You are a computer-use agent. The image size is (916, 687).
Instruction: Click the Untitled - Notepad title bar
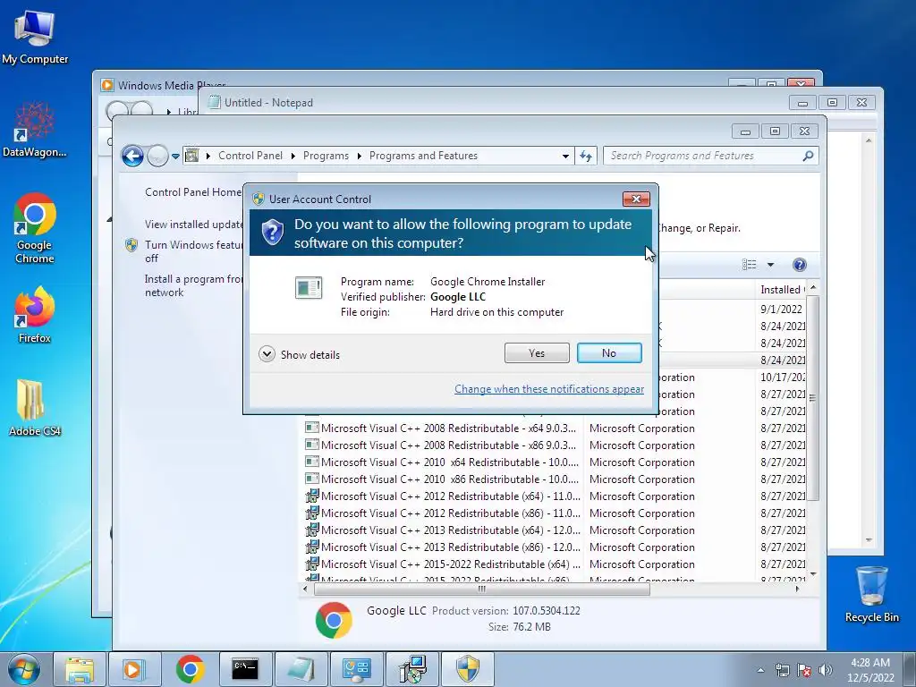click(496, 102)
